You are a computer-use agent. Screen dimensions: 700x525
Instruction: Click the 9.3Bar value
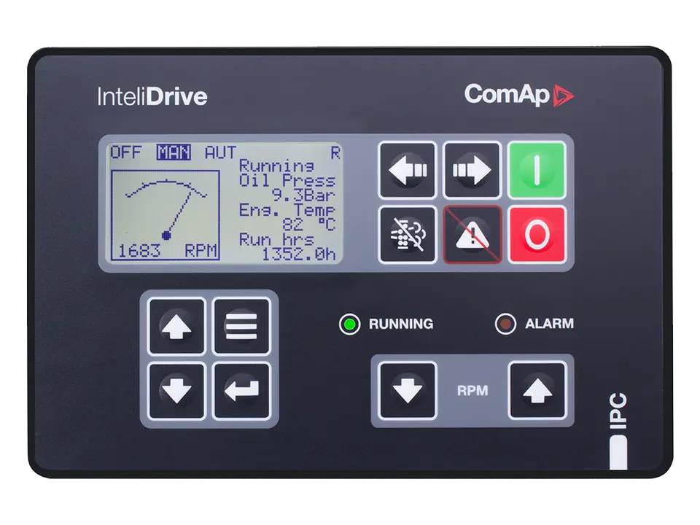[303, 195]
